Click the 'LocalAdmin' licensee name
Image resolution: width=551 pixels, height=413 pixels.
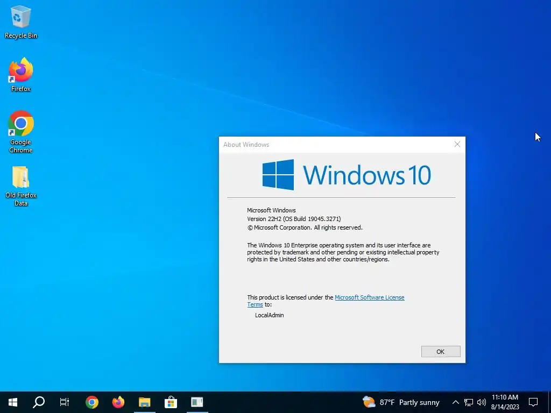tap(269, 315)
